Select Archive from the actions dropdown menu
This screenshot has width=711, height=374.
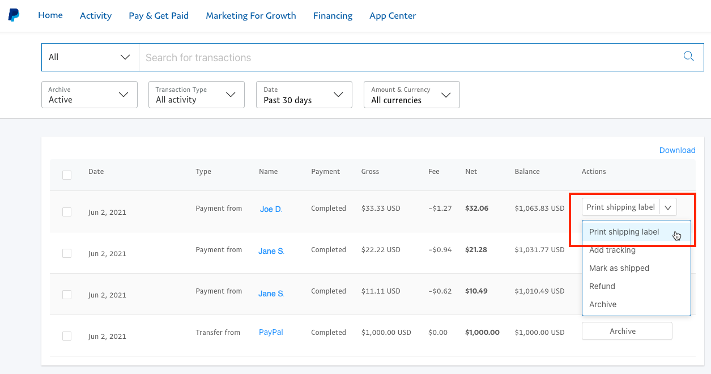tap(603, 304)
